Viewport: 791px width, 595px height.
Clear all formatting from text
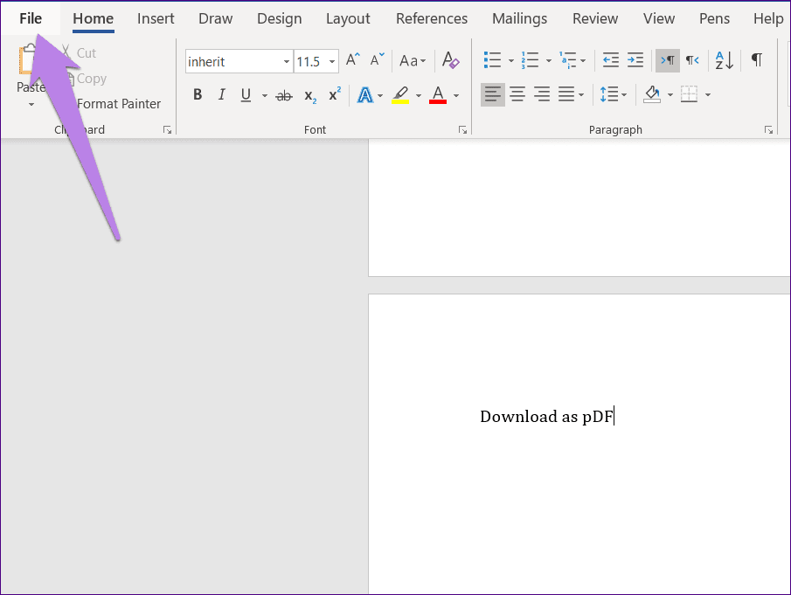click(450, 60)
